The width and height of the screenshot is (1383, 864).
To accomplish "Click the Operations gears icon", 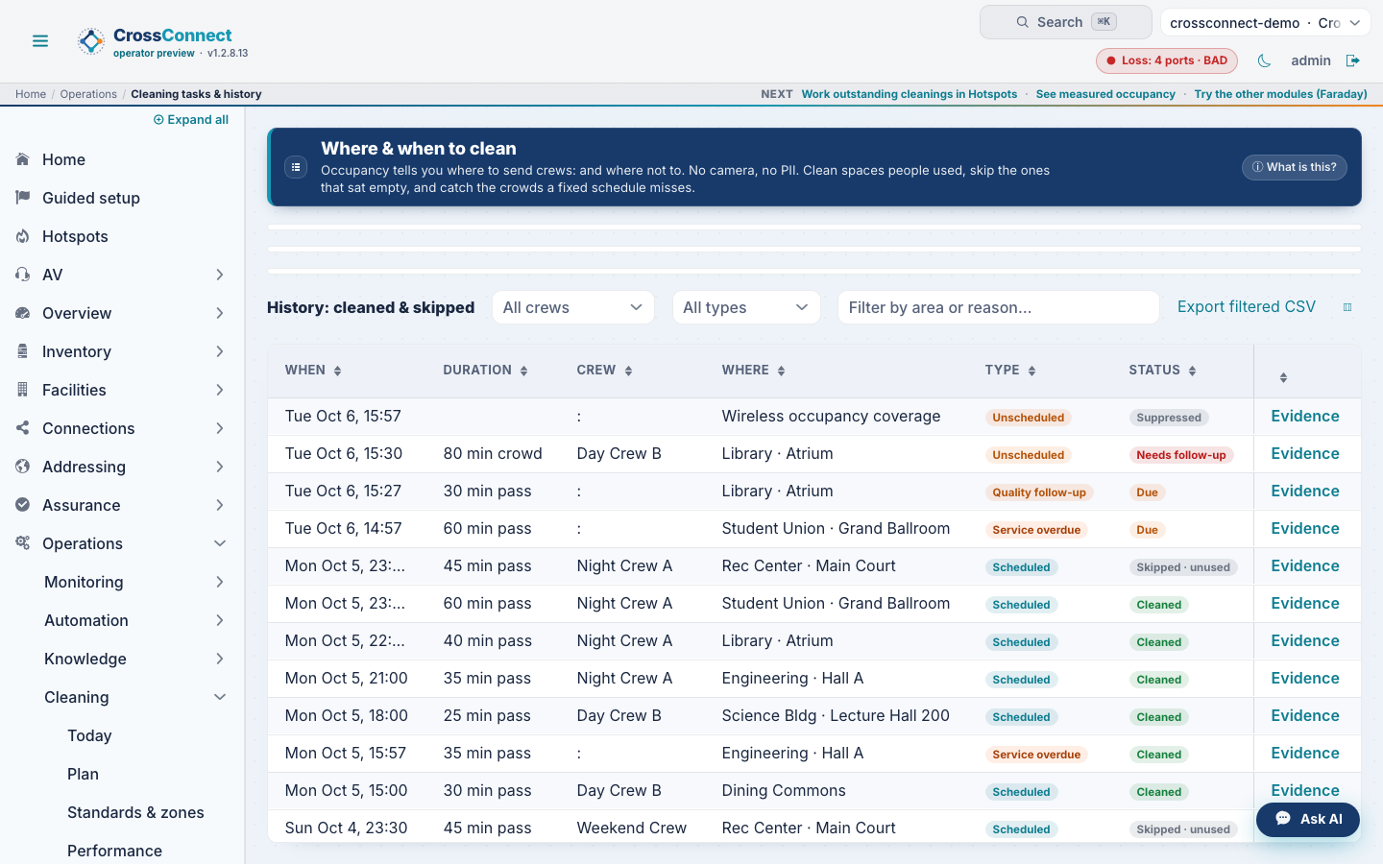I will pyautogui.click(x=23, y=543).
